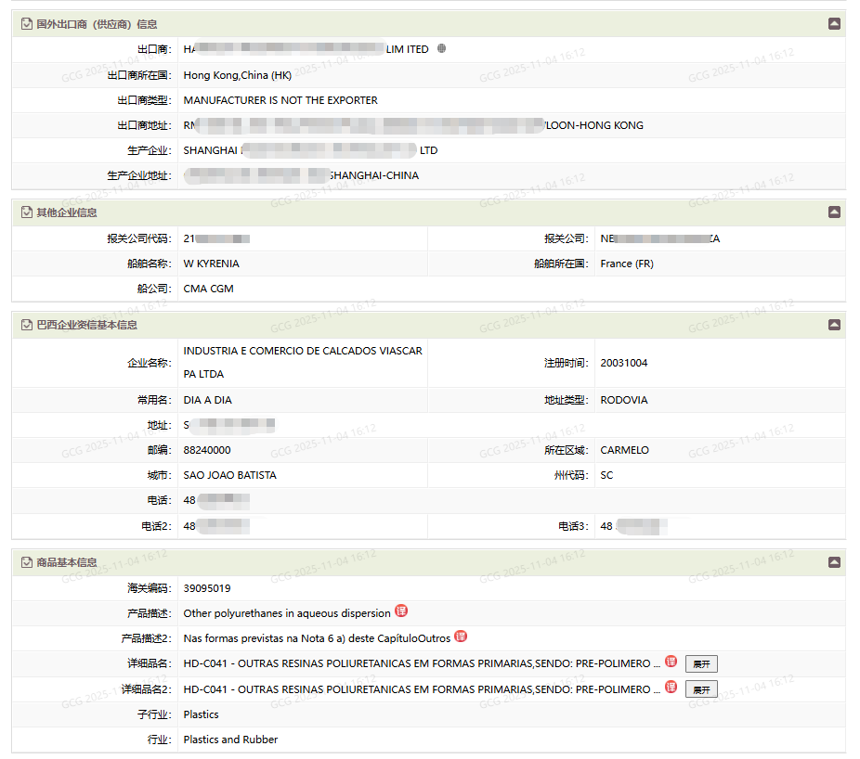
Task: Click the check icon before 其他企业信息
Action: (26, 212)
